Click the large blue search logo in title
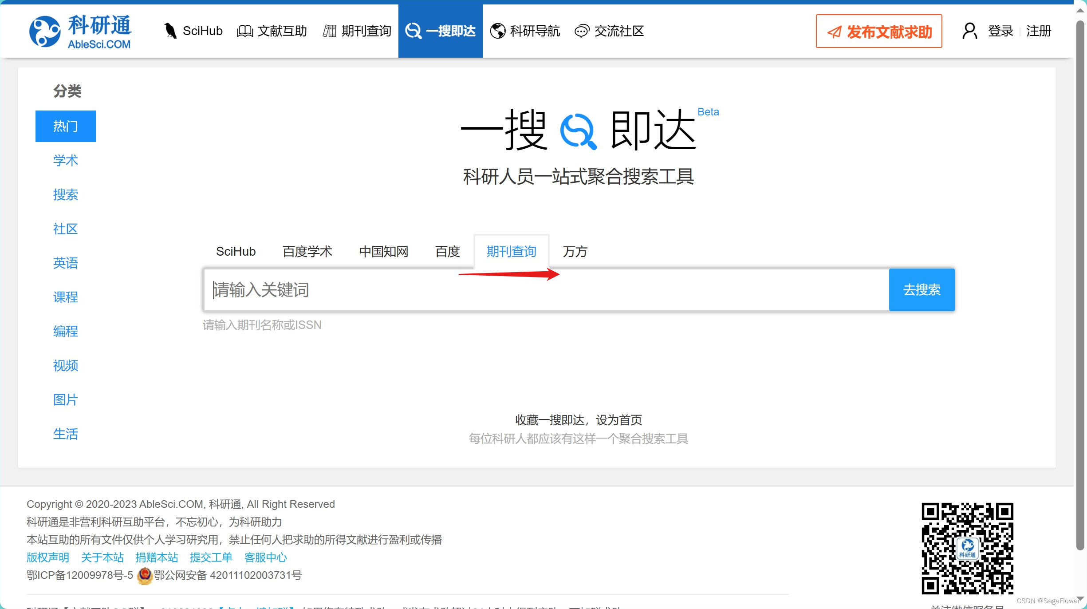 [x=578, y=131]
